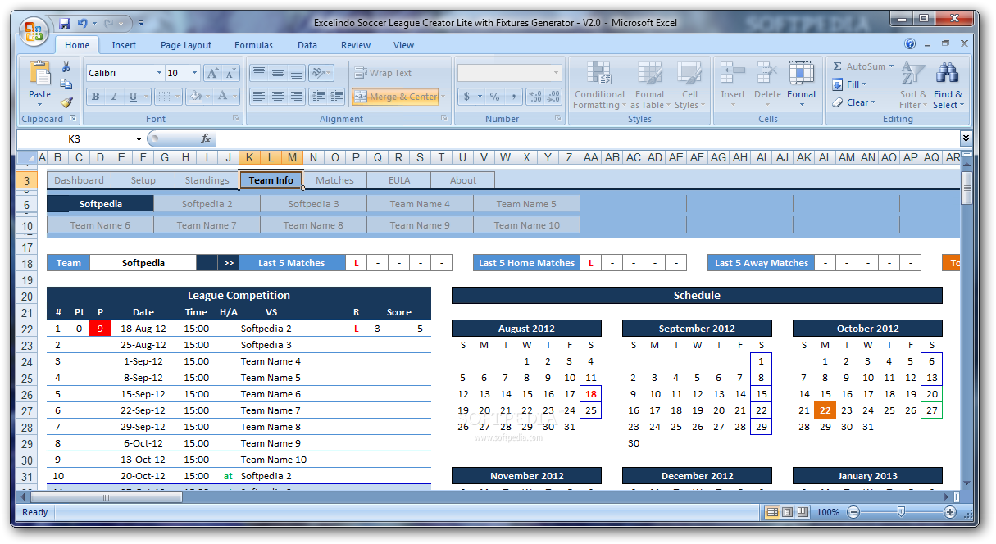Click the Undo arrow icon
Image resolution: width=996 pixels, height=544 pixels.
pyautogui.click(x=84, y=24)
